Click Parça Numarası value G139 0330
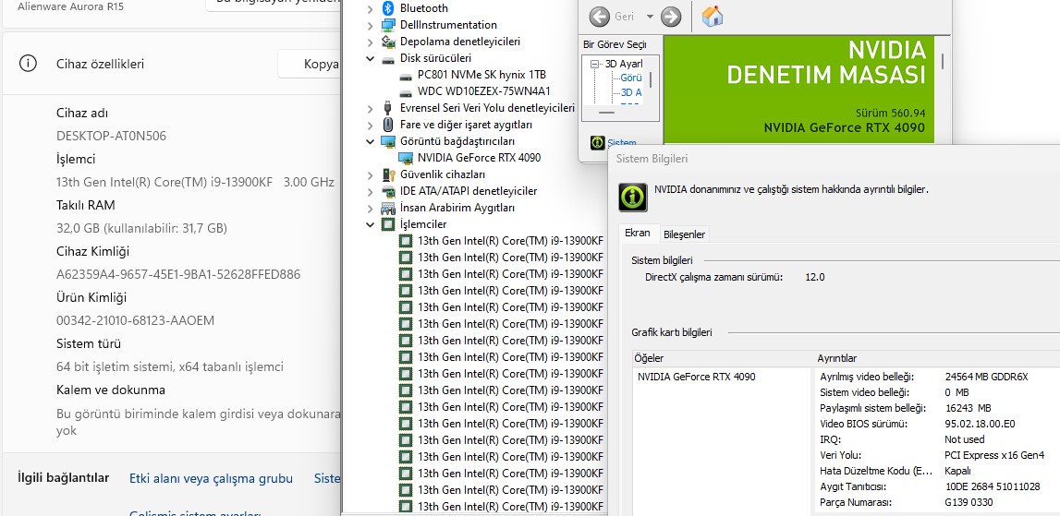Image resolution: width=1060 pixels, height=516 pixels. (x=969, y=502)
